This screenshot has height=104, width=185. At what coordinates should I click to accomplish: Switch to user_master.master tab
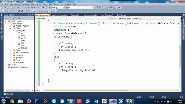click(90, 15)
